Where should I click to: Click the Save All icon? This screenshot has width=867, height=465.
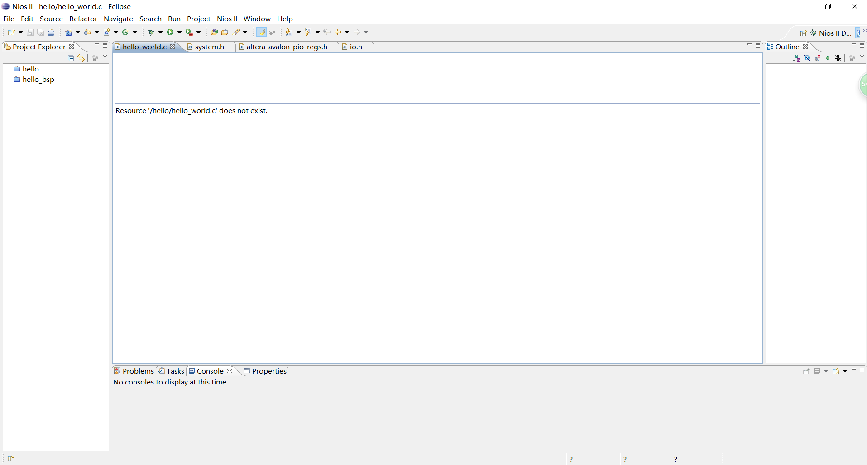coord(40,32)
